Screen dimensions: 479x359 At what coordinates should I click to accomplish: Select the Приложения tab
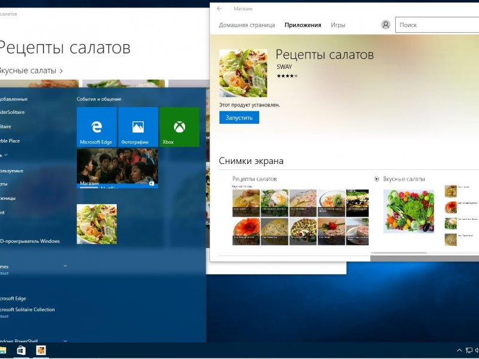click(303, 25)
